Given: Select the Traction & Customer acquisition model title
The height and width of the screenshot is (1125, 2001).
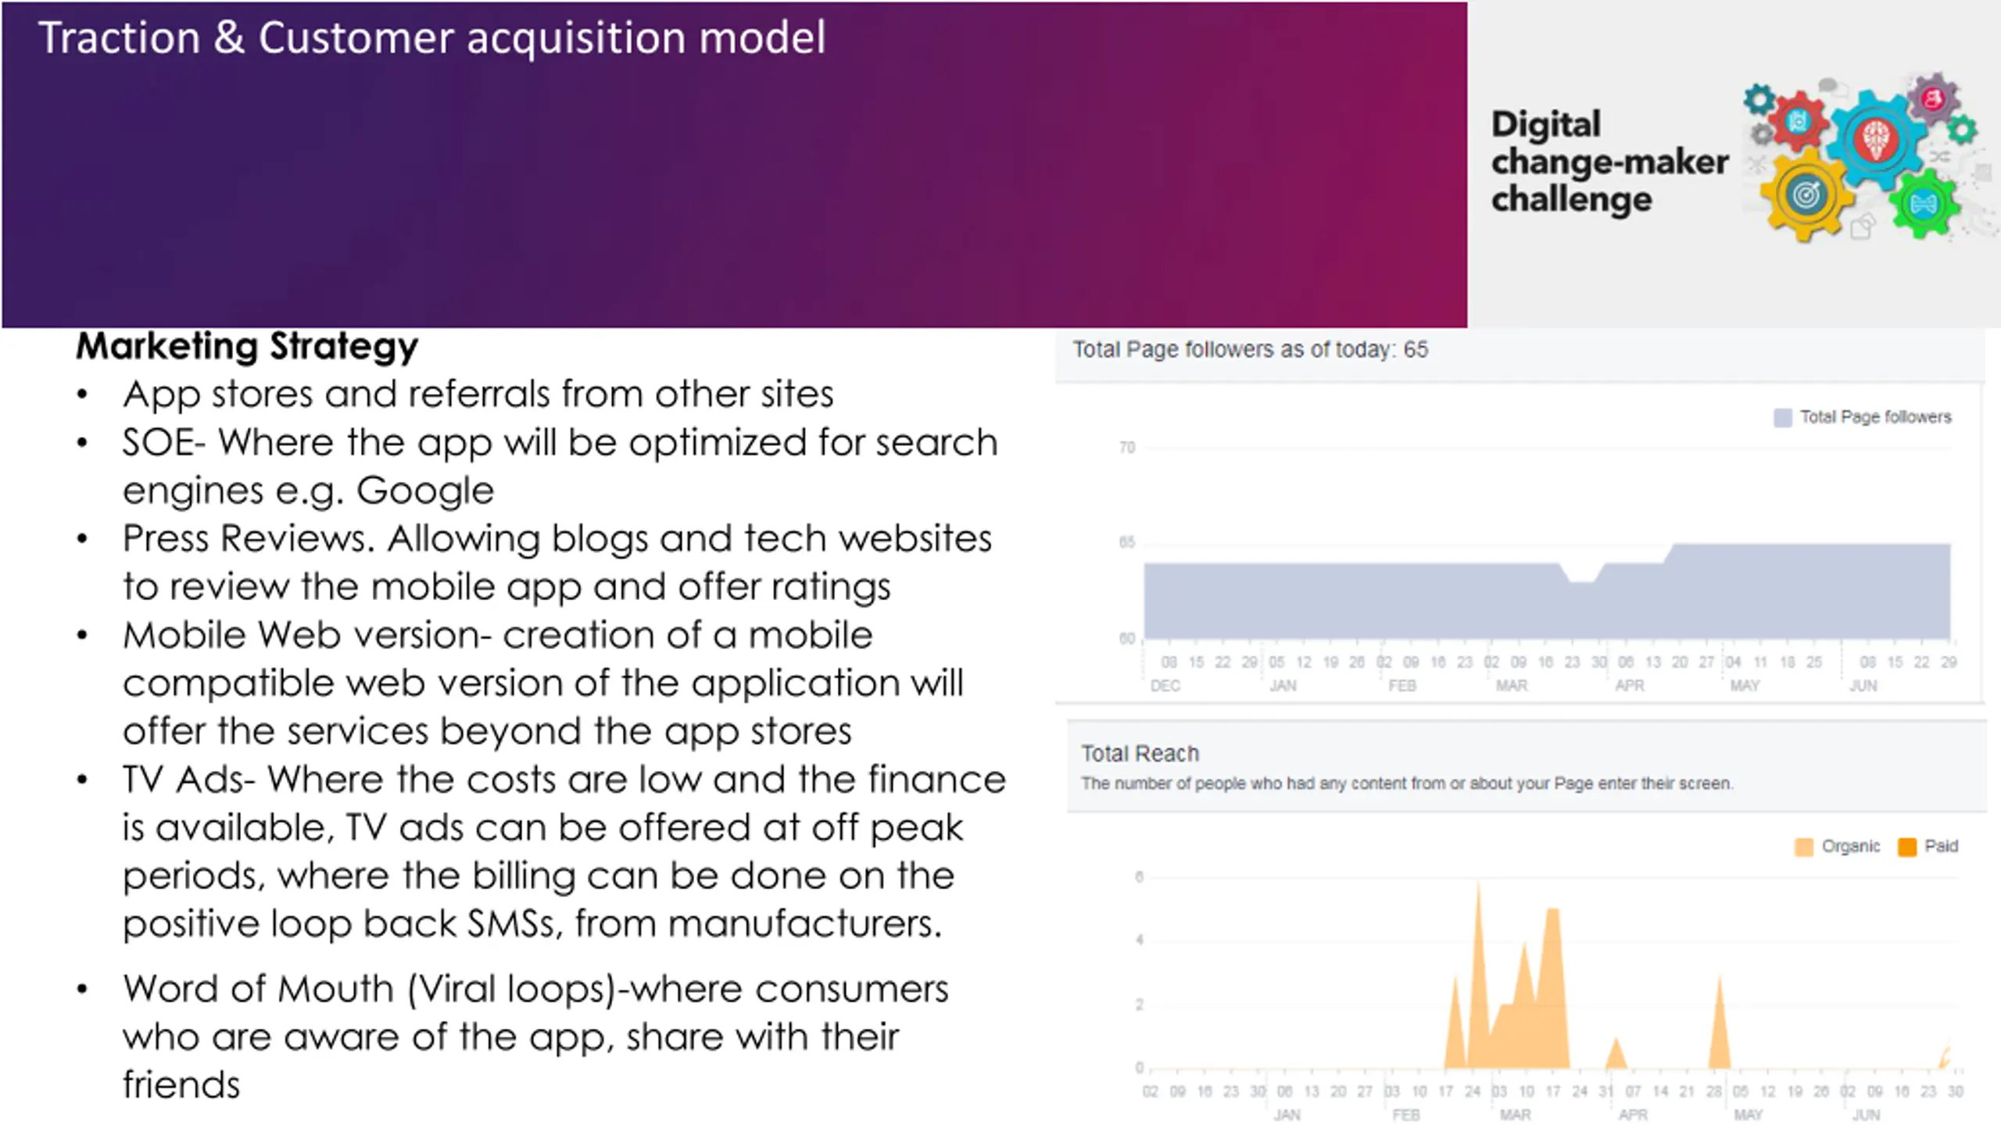Looking at the screenshot, I should pos(431,37).
